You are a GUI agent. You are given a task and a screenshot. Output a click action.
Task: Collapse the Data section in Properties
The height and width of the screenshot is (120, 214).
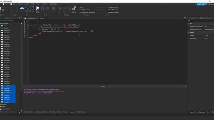click(x=189, y=24)
